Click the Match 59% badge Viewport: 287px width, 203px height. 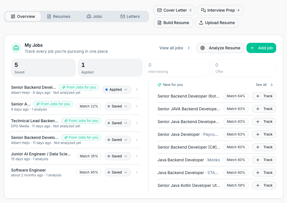pyautogui.click(x=236, y=185)
